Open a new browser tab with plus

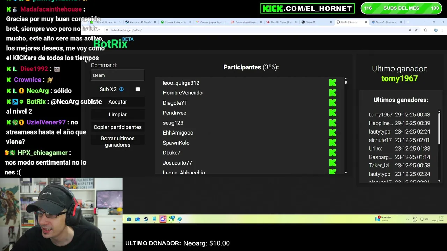408,22
